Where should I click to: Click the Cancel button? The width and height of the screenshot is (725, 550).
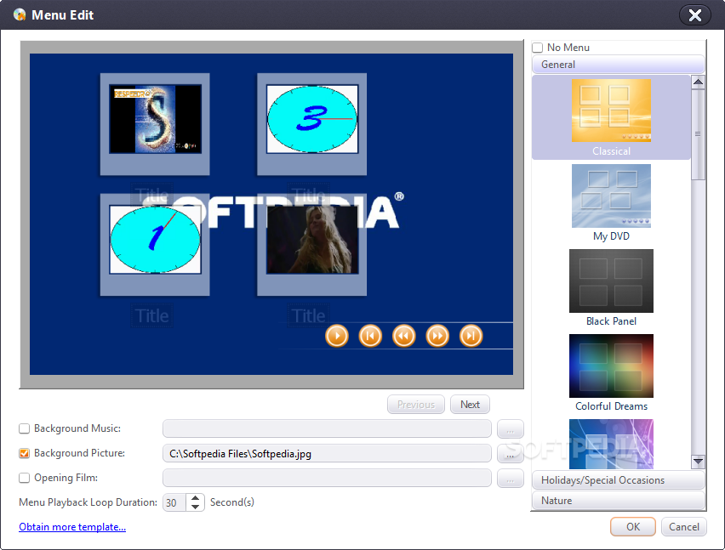tap(684, 527)
